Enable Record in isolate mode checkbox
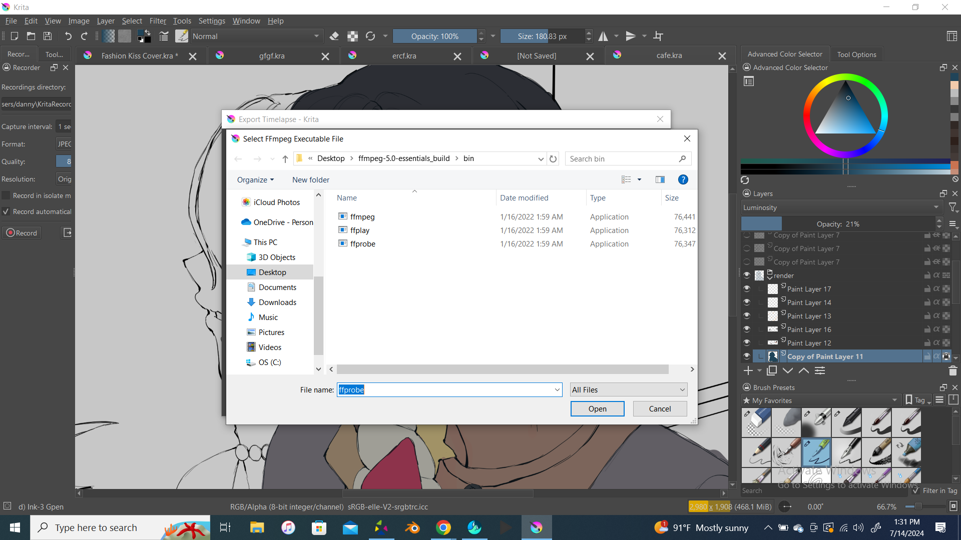The image size is (961, 540). [x=6, y=195]
